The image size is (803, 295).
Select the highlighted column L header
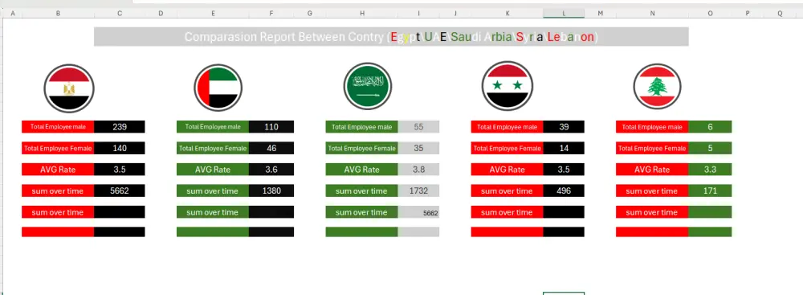point(564,14)
